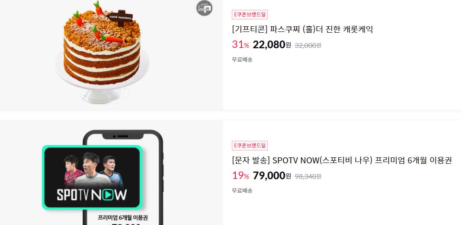Click the 22,080원 sale price
The height and width of the screenshot is (225, 461).
coord(272,45)
